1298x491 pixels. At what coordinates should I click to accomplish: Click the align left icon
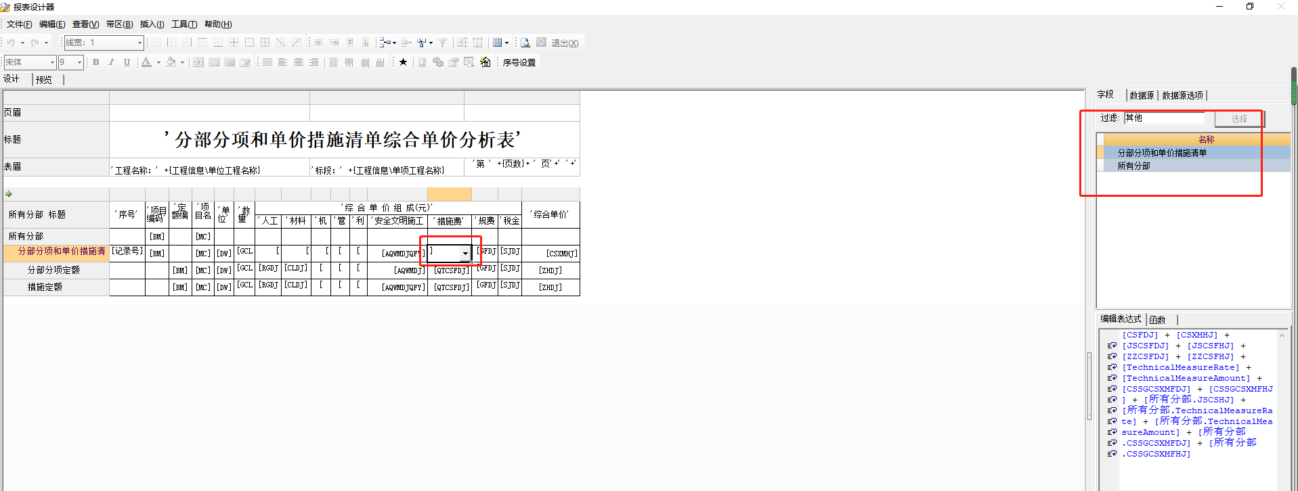tap(282, 62)
